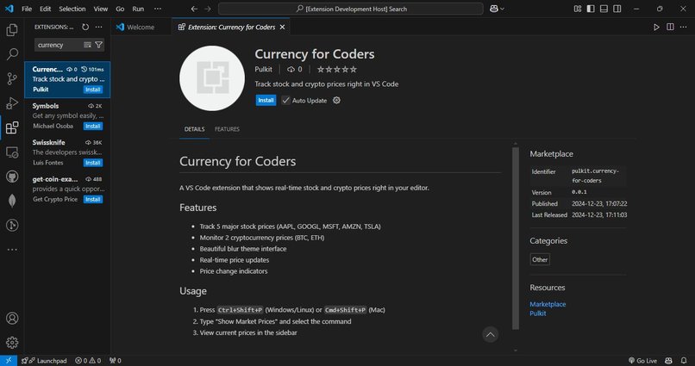Toggle Auto Update checkbox

point(286,101)
